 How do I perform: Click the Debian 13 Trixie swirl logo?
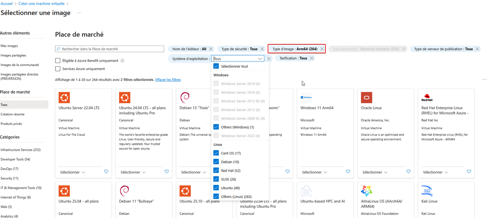[x=185, y=97]
